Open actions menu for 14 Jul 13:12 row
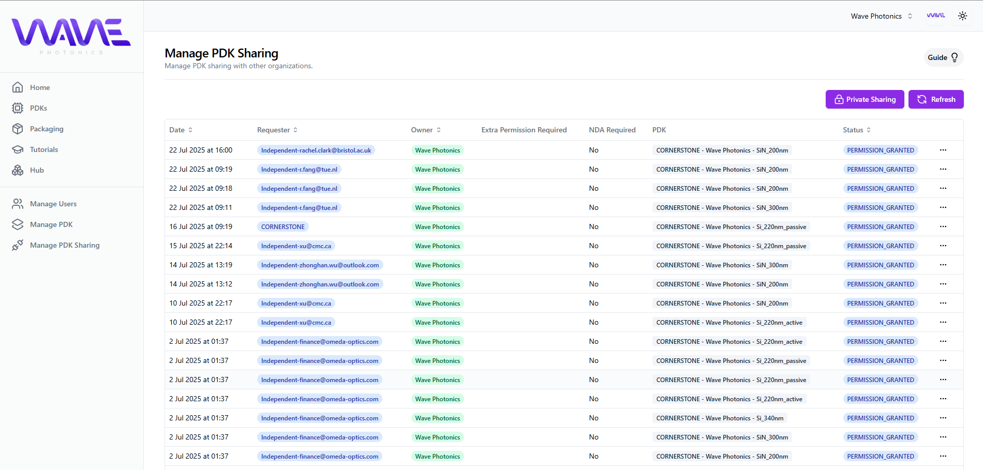Viewport: 983px width, 470px height. point(943,284)
